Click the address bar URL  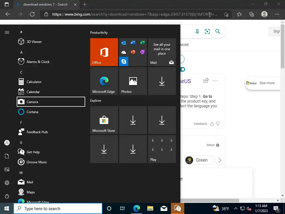click(x=134, y=14)
